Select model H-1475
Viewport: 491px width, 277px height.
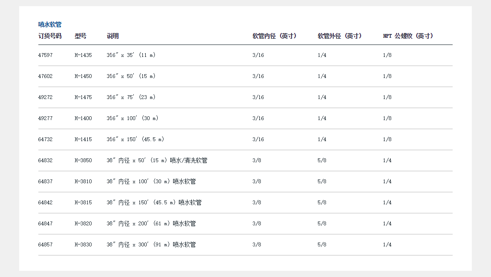[x=83, y=98]
